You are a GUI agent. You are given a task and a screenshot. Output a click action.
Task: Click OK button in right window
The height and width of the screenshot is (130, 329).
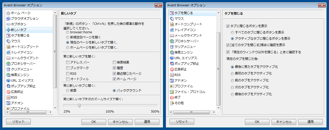[257, 122]
